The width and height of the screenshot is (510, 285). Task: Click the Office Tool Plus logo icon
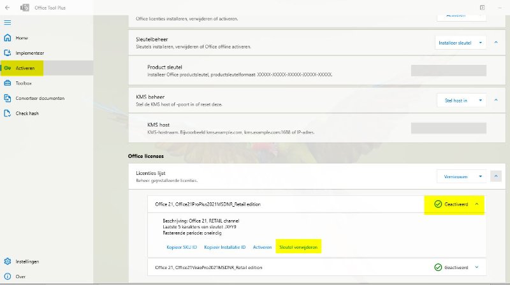click(x=25, y=8)
